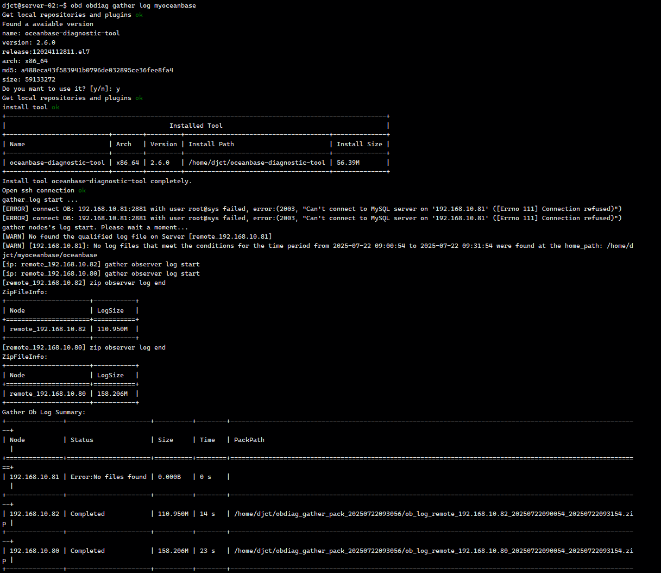Click '158.206M' in the ZipFileInfo table

coord(112,394)
